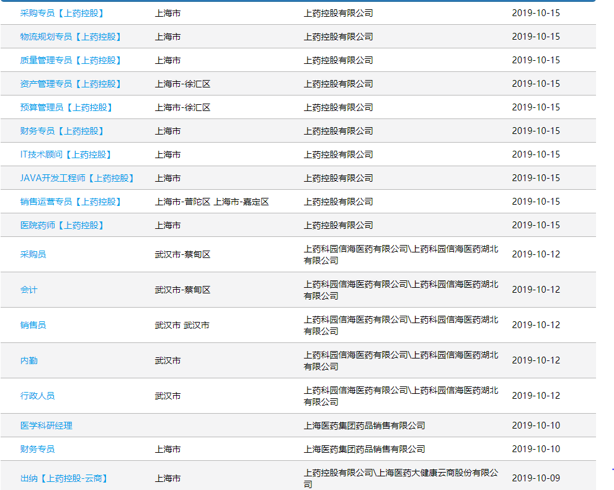Open the 财务专员【上药控股】 job link
This screenshot has width=614, height=490.
tap(62, 131)
